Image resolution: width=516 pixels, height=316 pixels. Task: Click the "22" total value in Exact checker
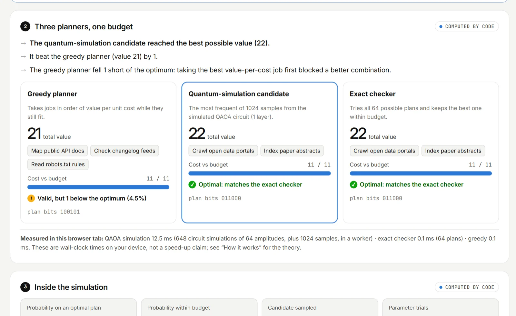click(358, 133)
